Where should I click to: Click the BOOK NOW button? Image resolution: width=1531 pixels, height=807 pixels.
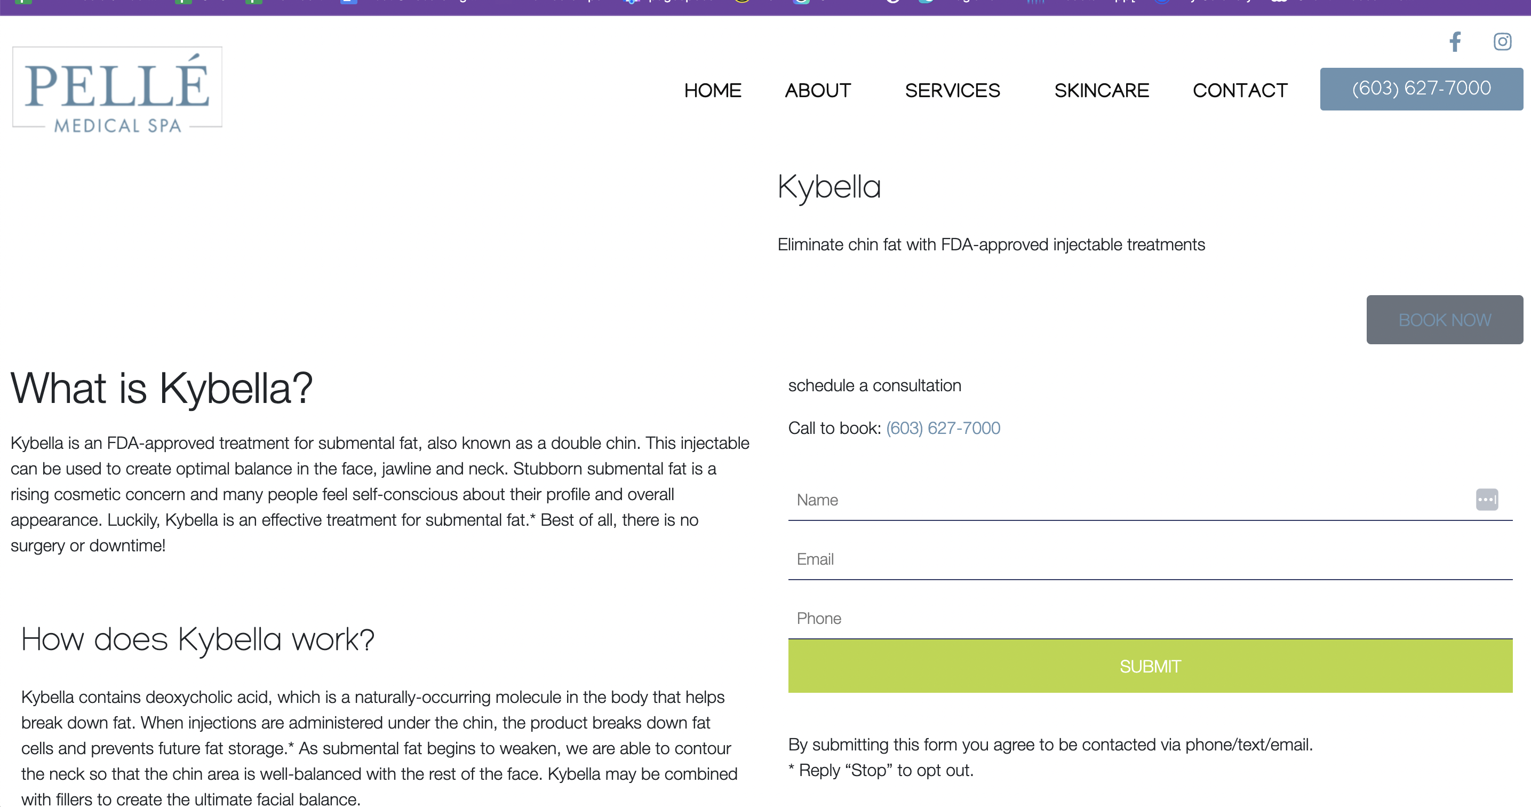coord(1444,319)
